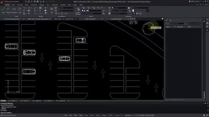Click the command window input line

pyautogui.click(x=103, y=113)
